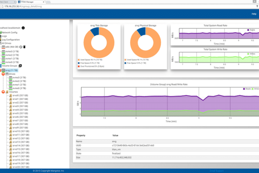Click the Log Configuration icon
Image resolution: width=259 pixels, height=173 pixels.
coord(0,40)
